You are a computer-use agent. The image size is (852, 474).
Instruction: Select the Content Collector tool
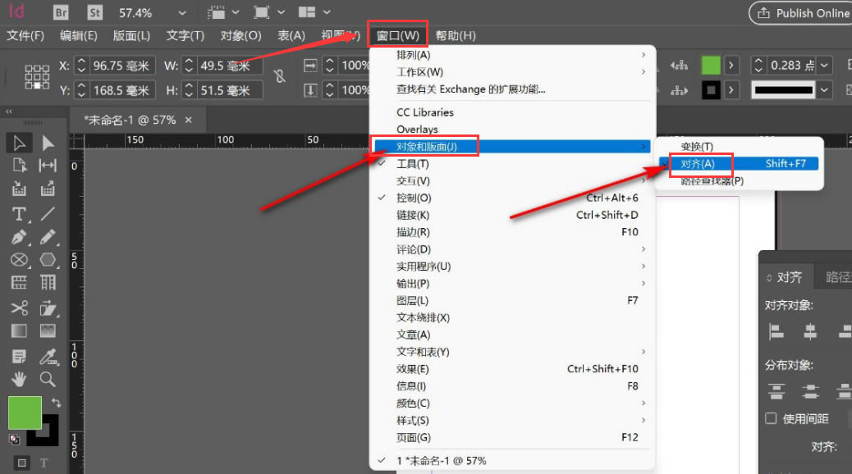pos(19,189)
